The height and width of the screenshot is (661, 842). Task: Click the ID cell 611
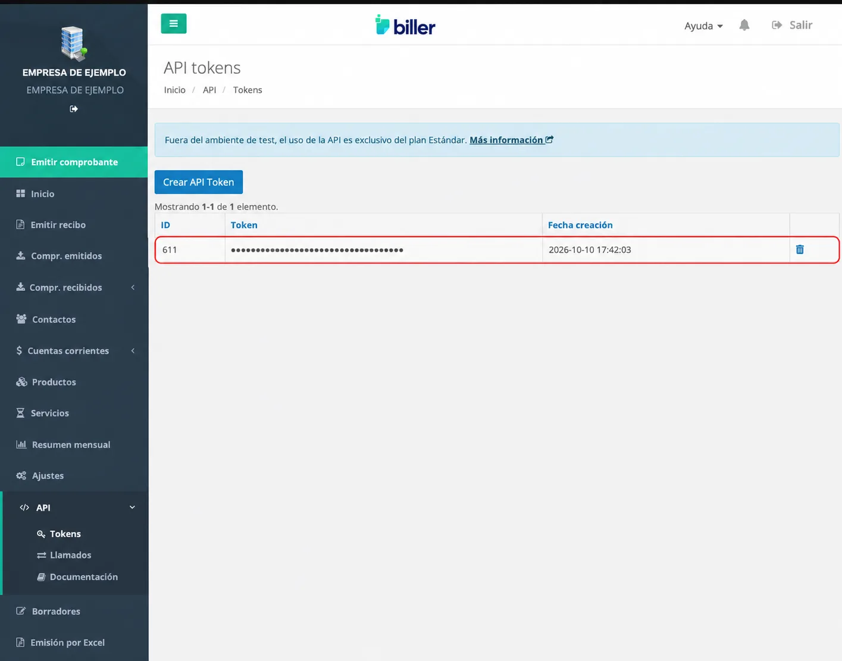click(x=170, y=250)
